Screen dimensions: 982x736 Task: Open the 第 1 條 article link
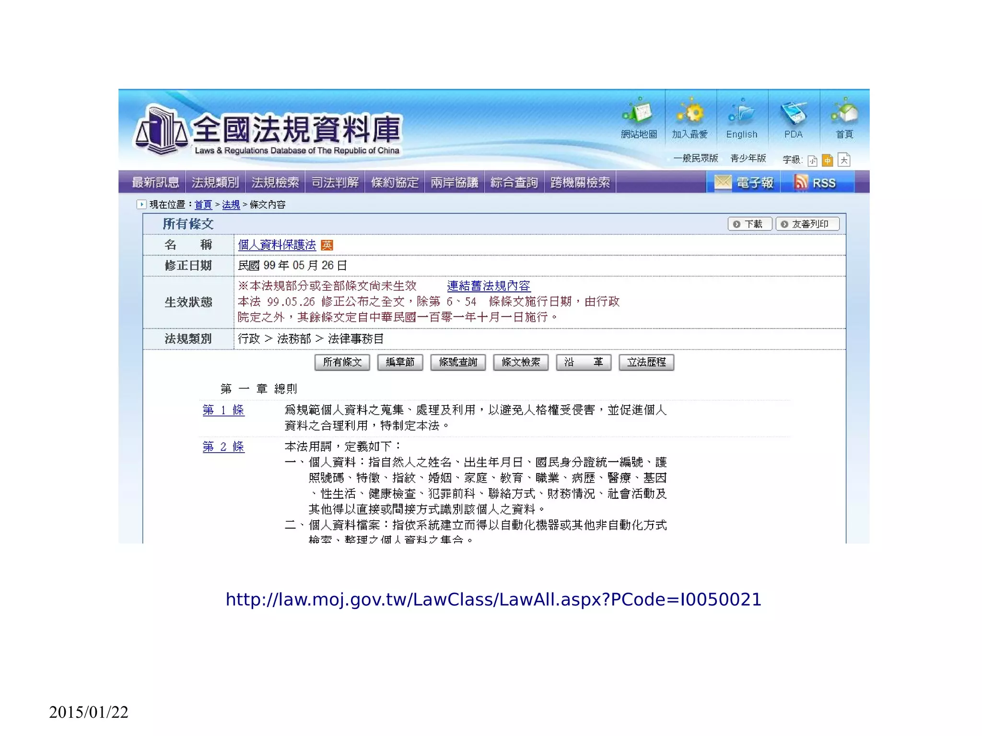point(223,410)
